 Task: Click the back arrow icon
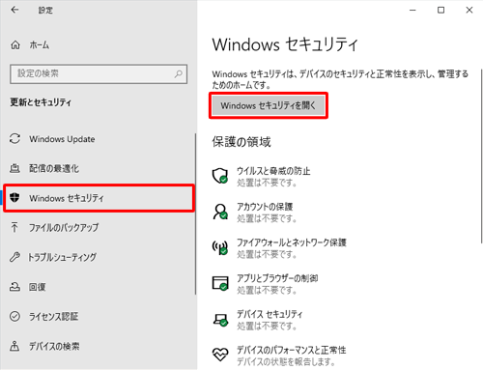14,10
